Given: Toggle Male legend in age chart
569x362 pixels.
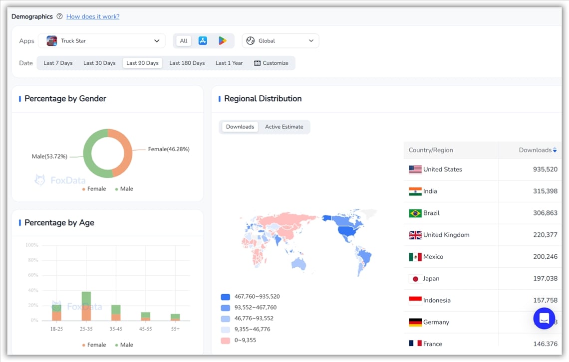Looking at the screenshot, I should 124,345.
